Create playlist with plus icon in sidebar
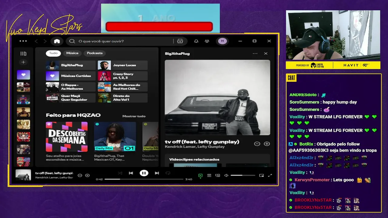Image resolution: width=388 pixels, height=218 pixels. (23, 62)
